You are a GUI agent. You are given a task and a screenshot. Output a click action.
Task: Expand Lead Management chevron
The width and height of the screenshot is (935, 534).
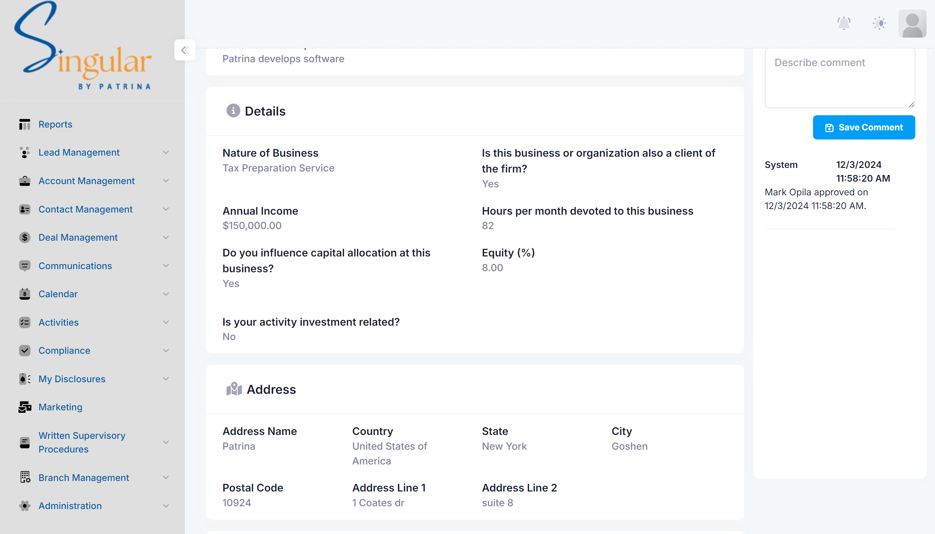pyautogui.click(x=166, y=152)
